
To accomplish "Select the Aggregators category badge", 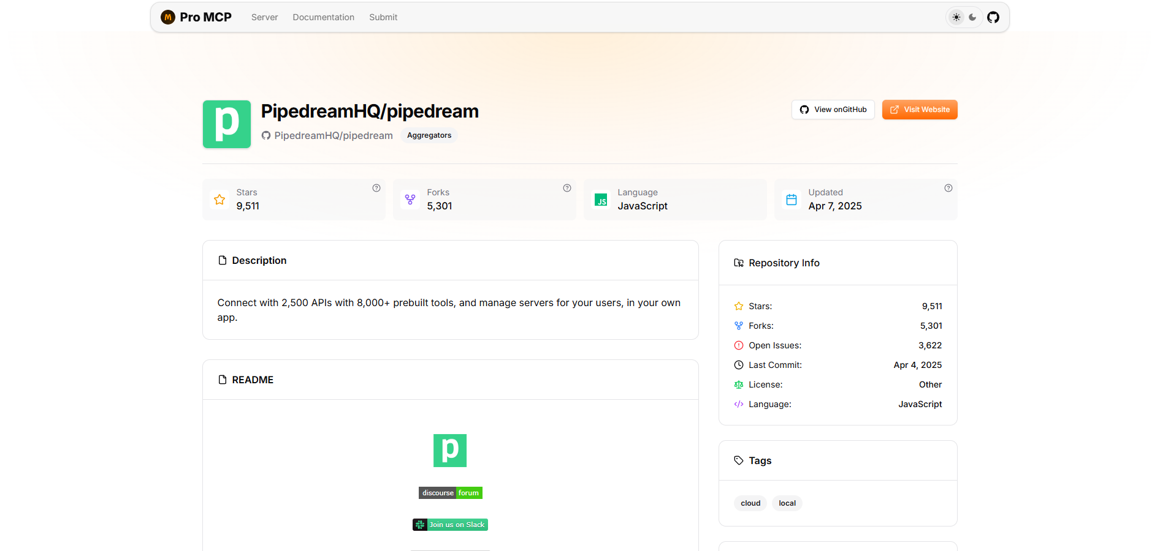I will click(429, 135).
